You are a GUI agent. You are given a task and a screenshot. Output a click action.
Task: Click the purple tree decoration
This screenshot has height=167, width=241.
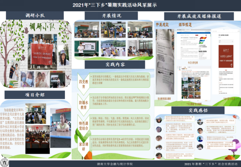(235, 147)
